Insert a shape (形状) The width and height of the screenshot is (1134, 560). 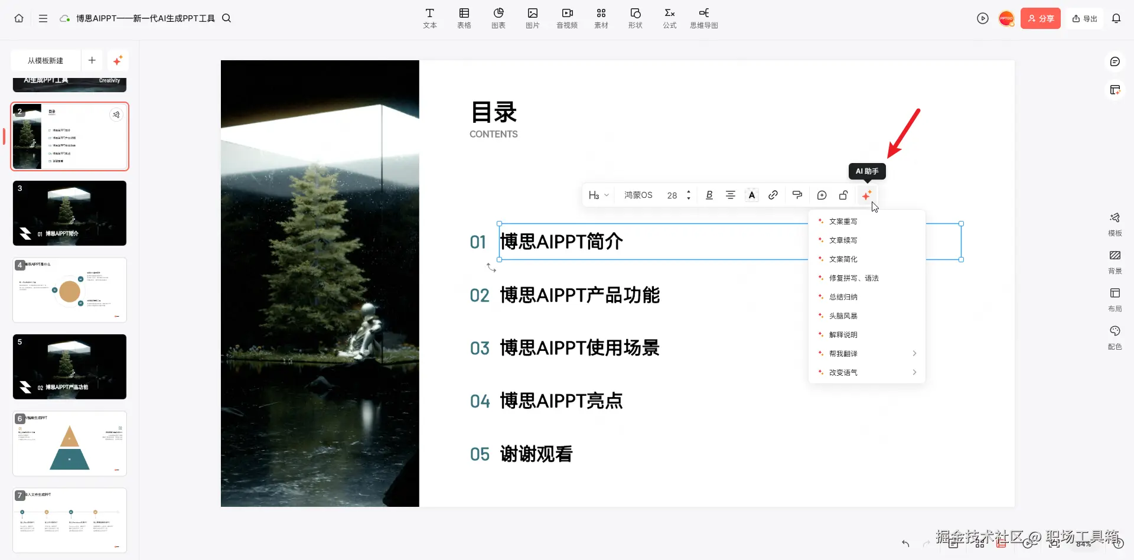click(636, 18)
